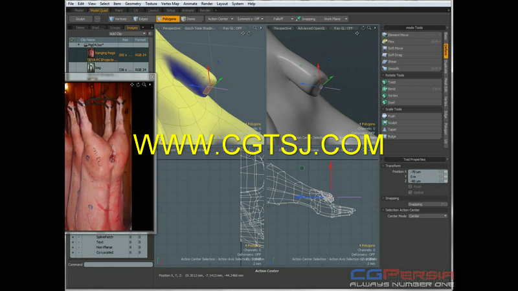Viewport: 518px width, 291px height.
Task: Click zoom icon in top-left perspective viewport
Action: pyautogui.click(x=255, y=28)
